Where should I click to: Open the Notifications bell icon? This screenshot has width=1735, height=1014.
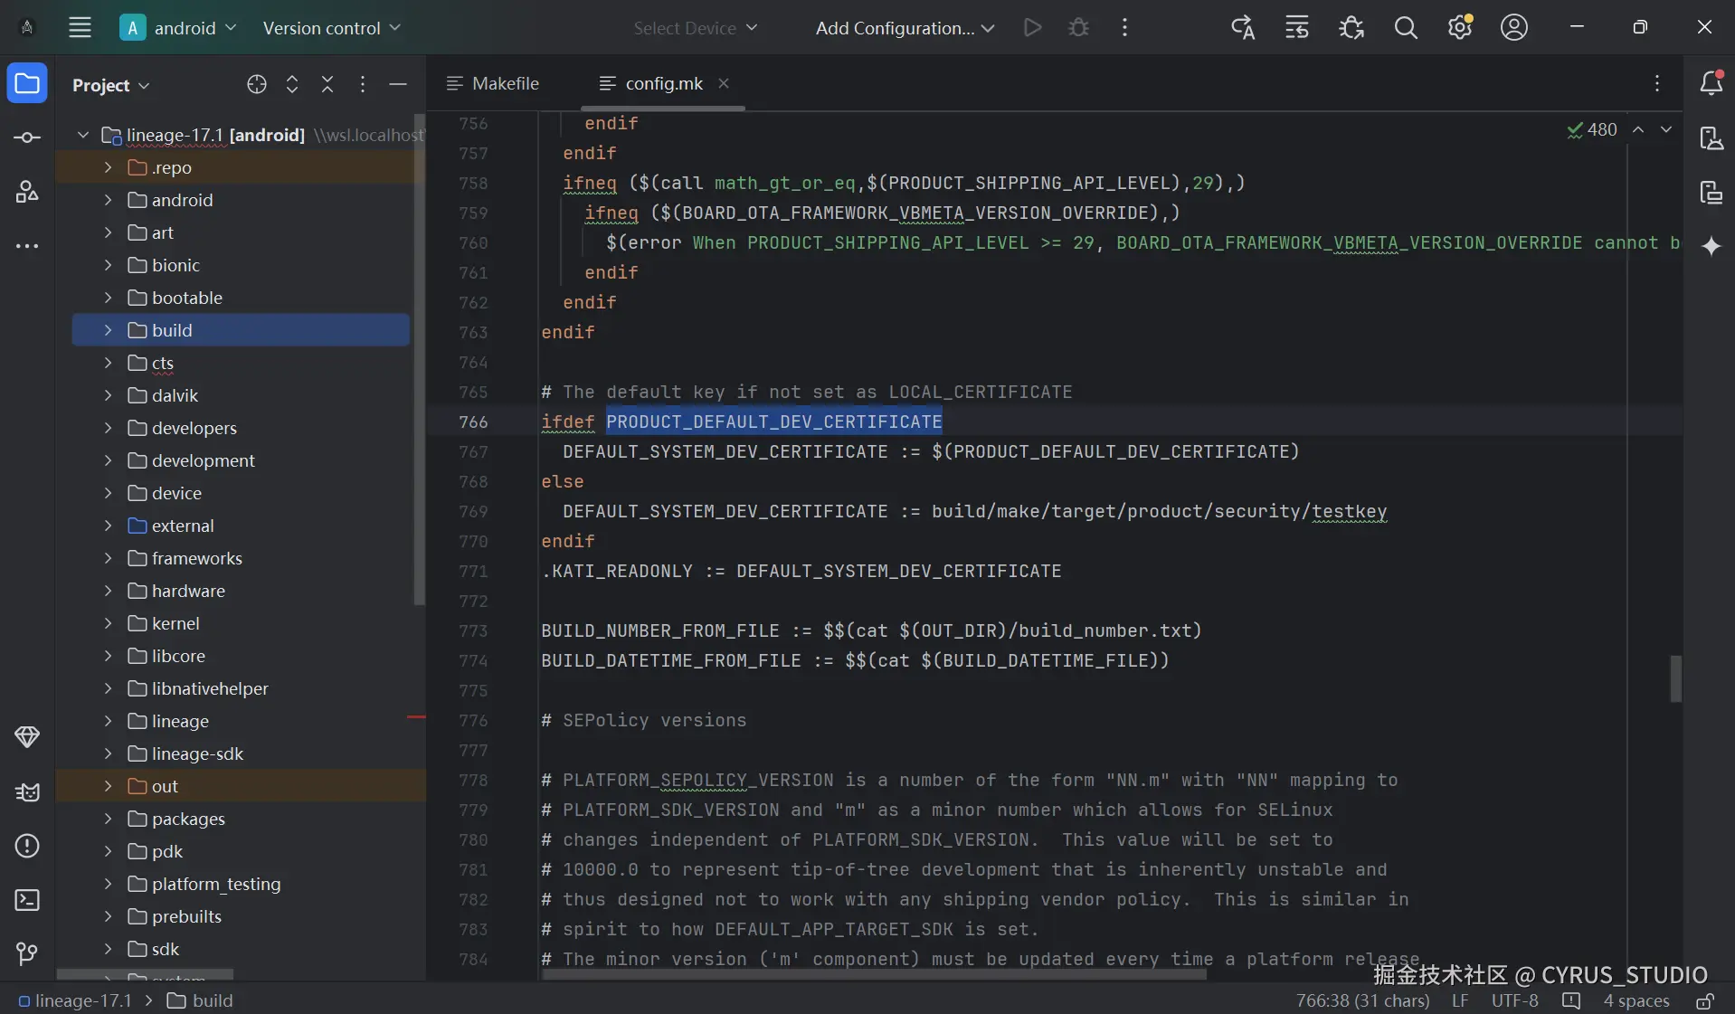coord(1711,83)
